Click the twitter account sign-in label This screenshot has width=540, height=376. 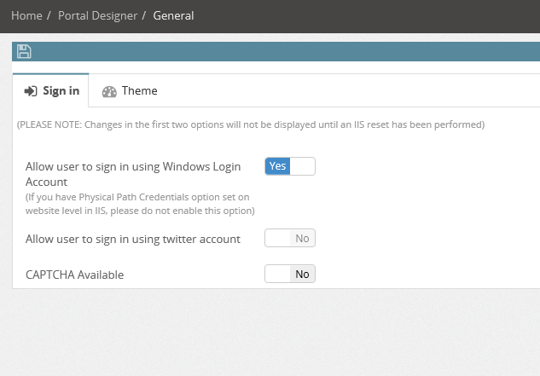pos(133,240)
